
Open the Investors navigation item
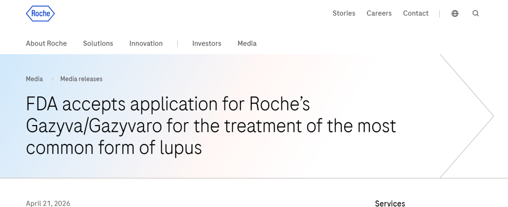pos(206,43)
